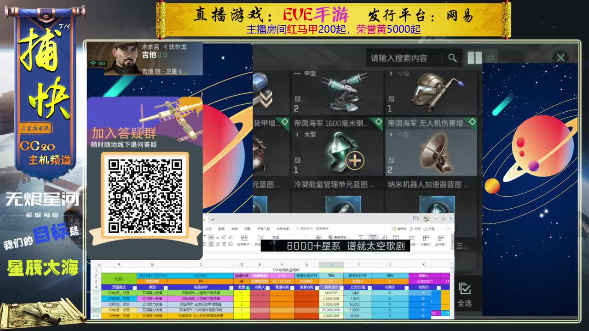The width and height of the screenshot is (589, 331).
Task: Click the + button to add a new tab
Action: tap(213, 219)
